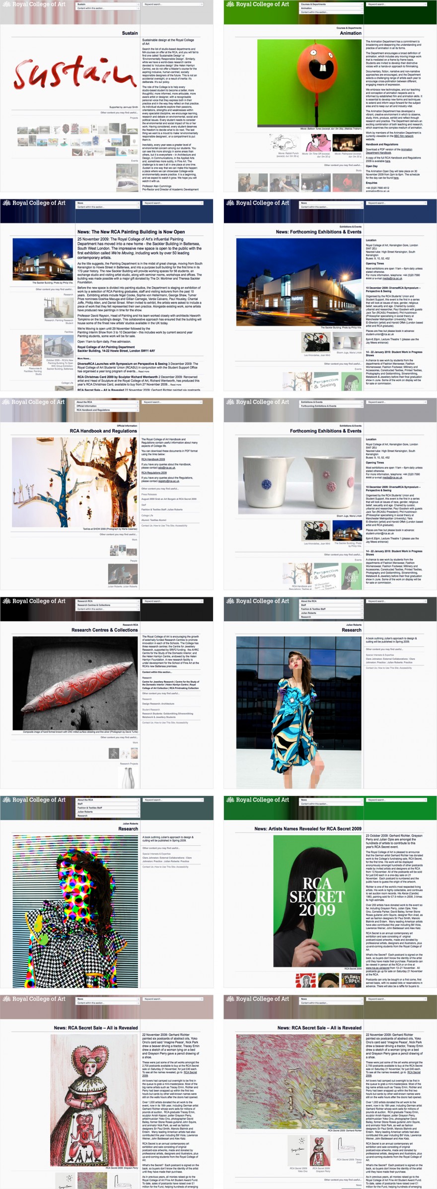This screenshot has width=437, height=1189.
Task: Click the textile tree image on the RCA Handbook page
Action: coord(75,482)
